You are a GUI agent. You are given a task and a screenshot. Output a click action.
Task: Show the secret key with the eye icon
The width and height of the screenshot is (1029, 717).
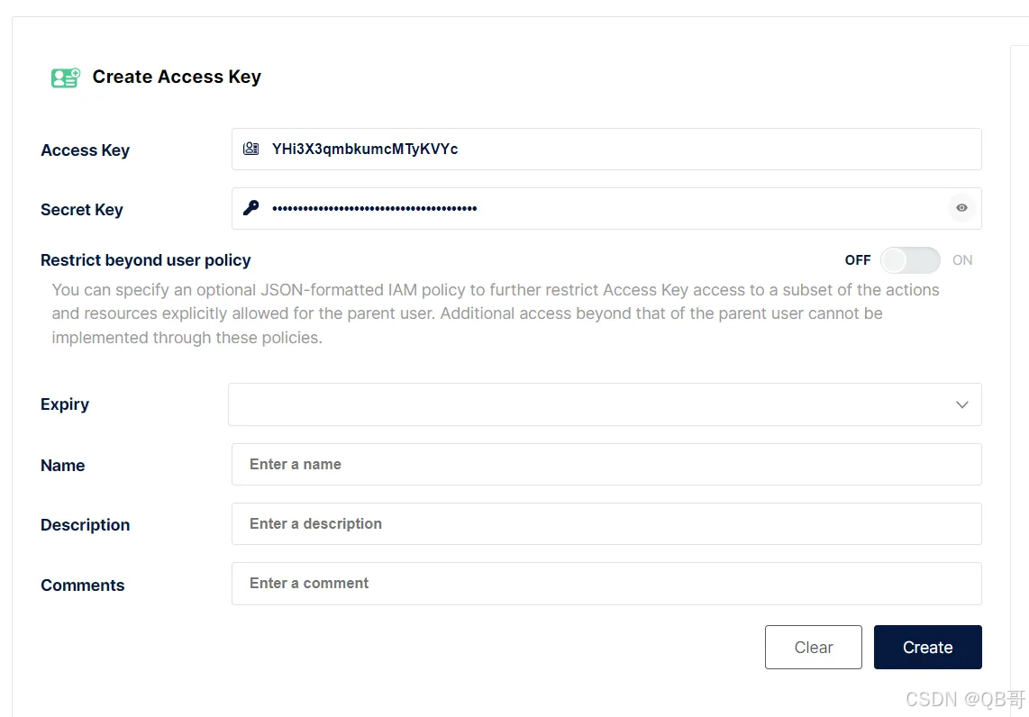pos(962,208)
